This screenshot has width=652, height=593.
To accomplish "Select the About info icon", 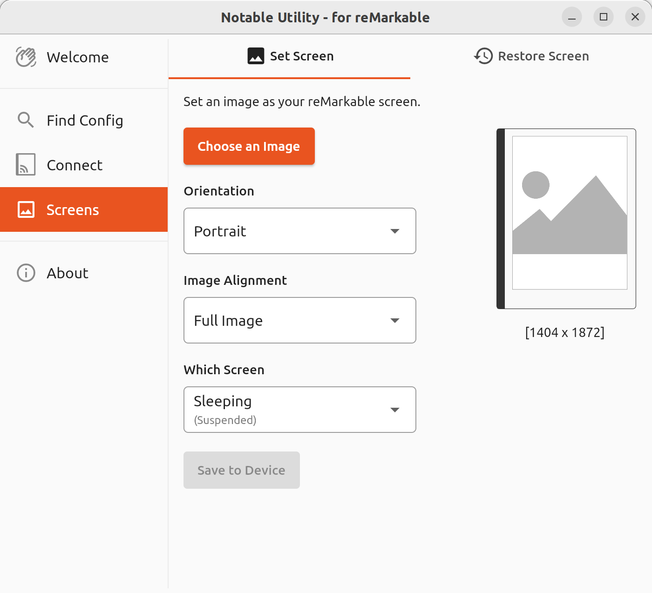I will click(26, 273).
